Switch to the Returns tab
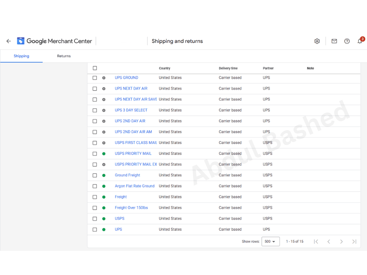This screenshot has width=367, height=275. (63, 56)
